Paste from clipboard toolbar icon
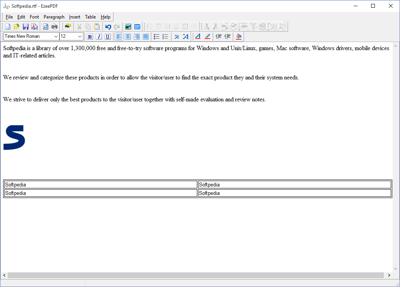The height and width of the screenshot is (287, 400). (x=97, y=27)
